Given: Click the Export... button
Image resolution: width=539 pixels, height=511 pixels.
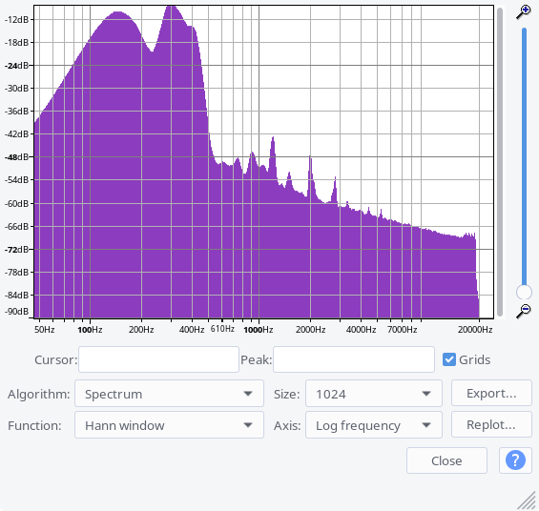Looking at the screenshot, I should [491, 393].
